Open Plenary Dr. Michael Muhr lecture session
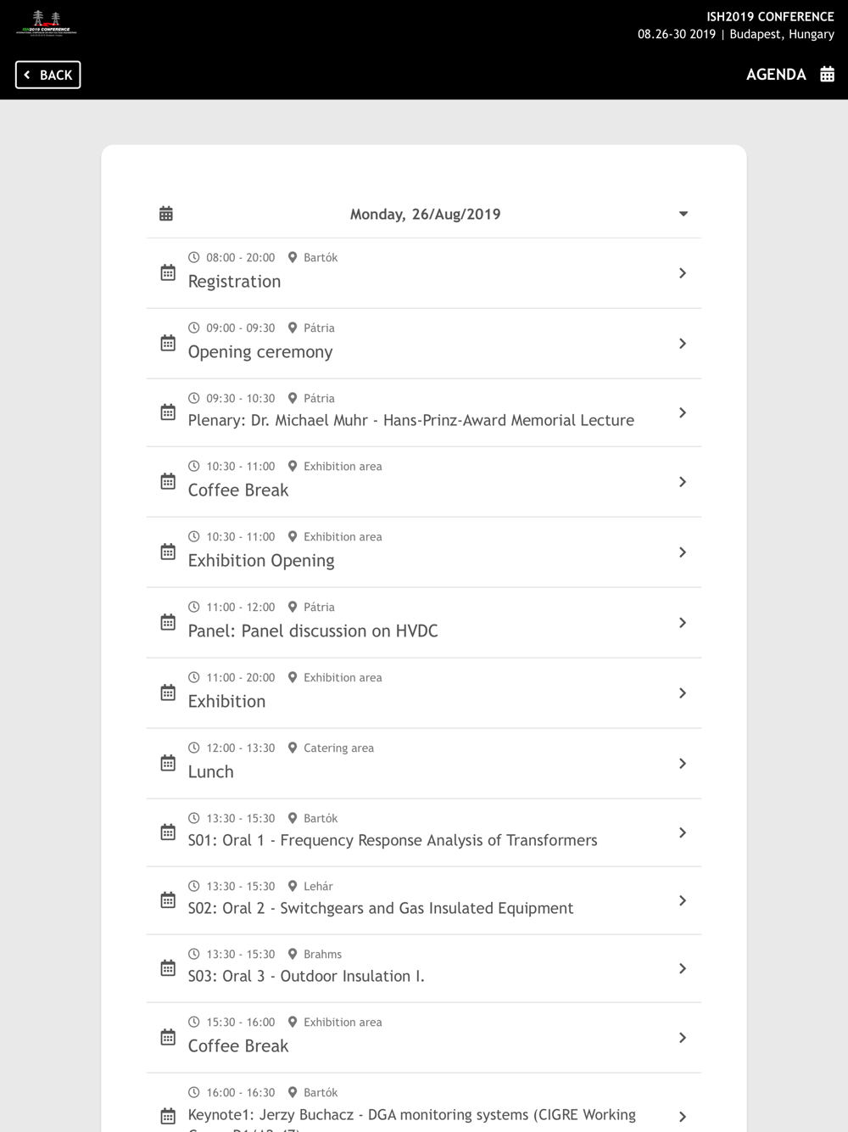 pos(424,412)
